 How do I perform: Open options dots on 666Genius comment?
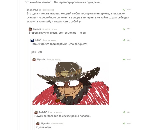(128, 10)
